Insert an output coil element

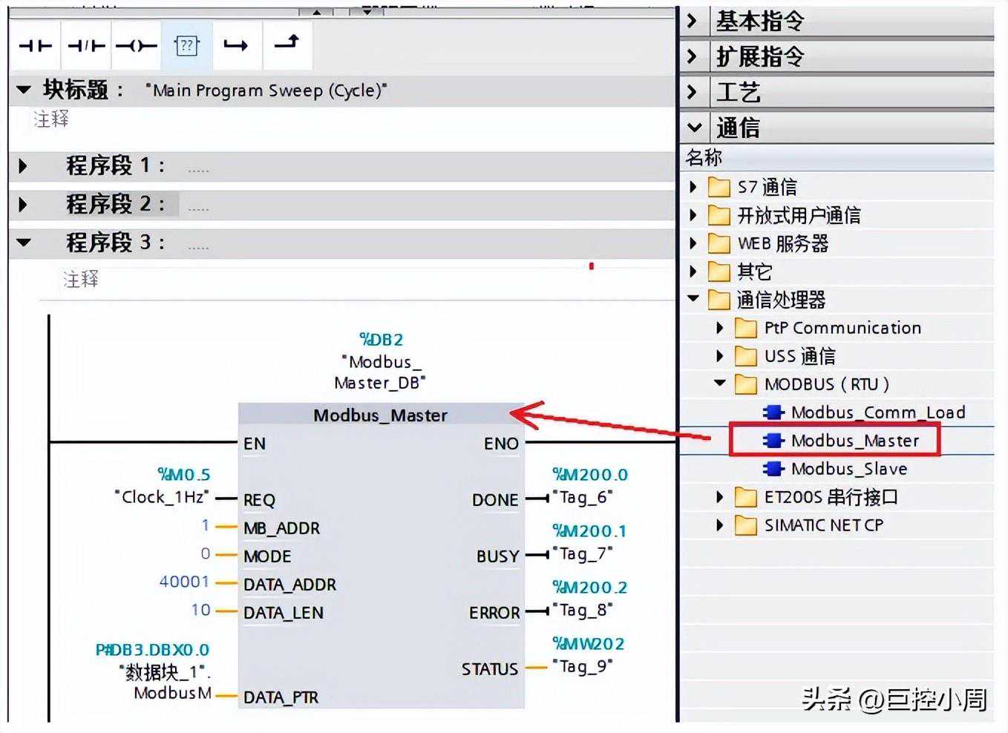click(137, 46)
